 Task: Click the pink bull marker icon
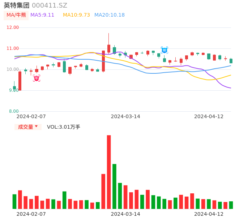(x=37, y=78)
